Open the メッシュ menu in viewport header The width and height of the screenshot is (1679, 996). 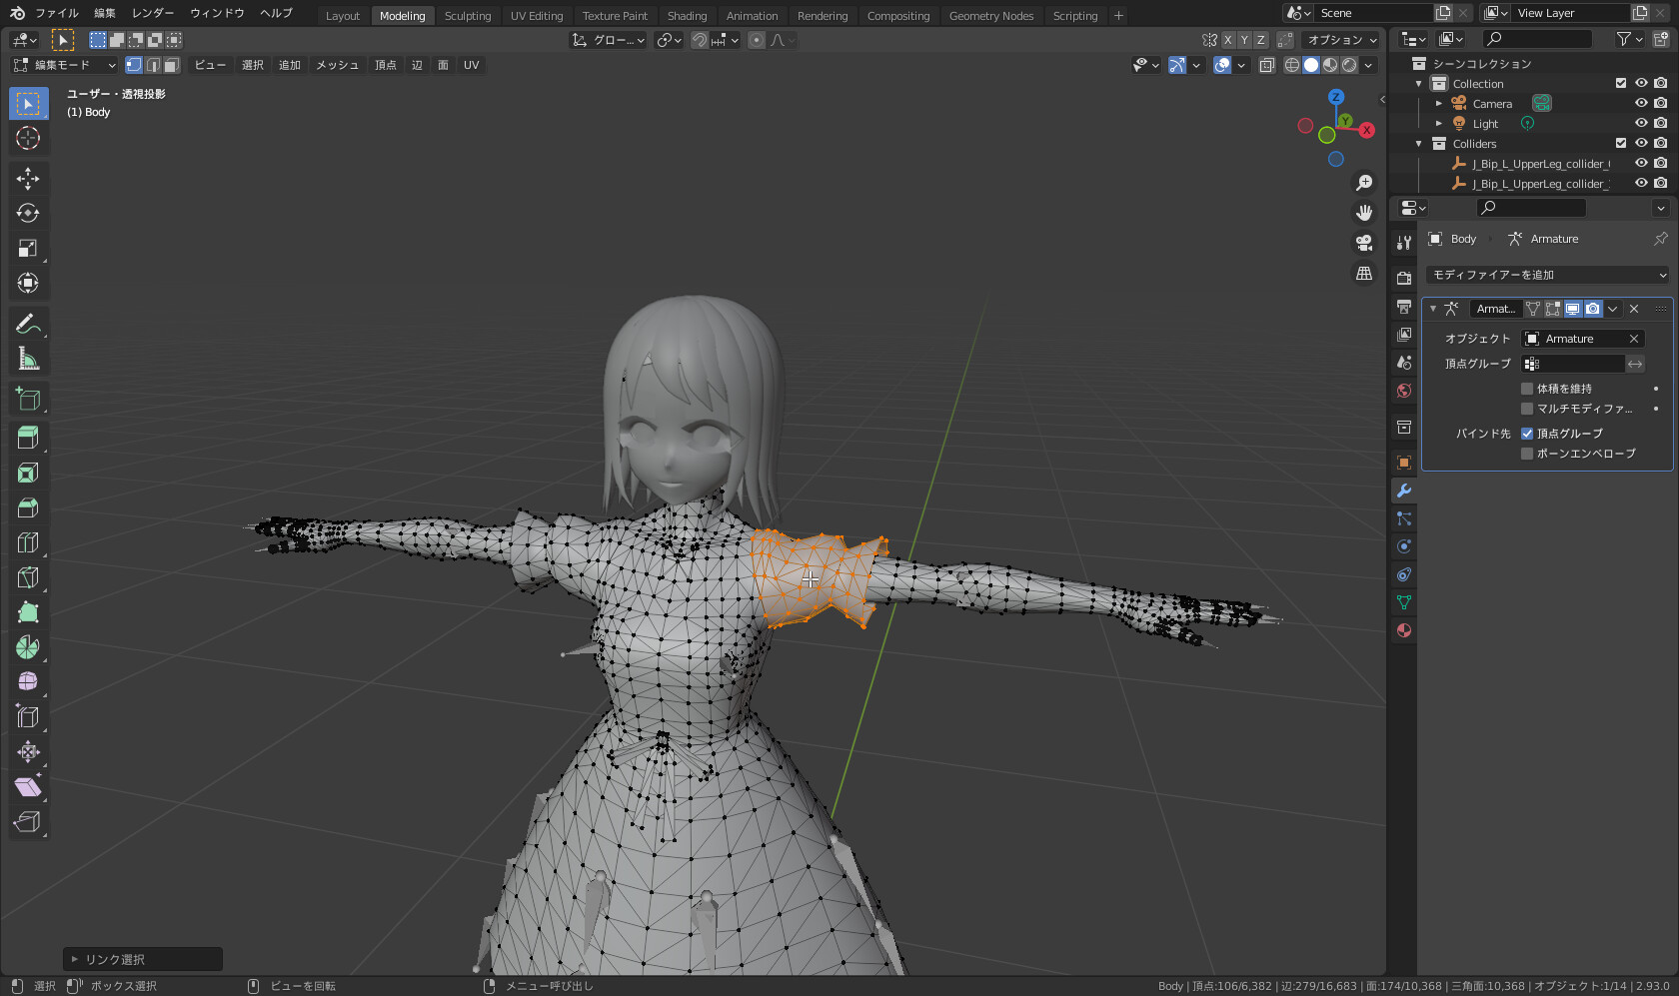(x=337, y=65)
